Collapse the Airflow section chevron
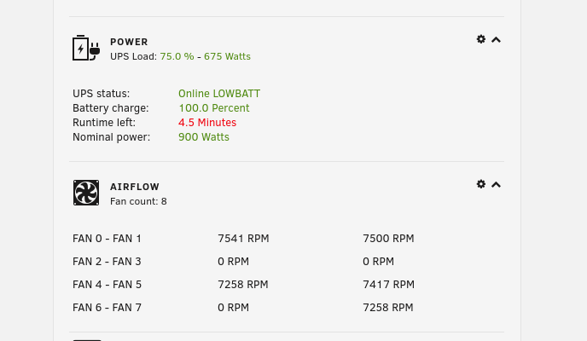587x341 pixels. tap(496, 185)
